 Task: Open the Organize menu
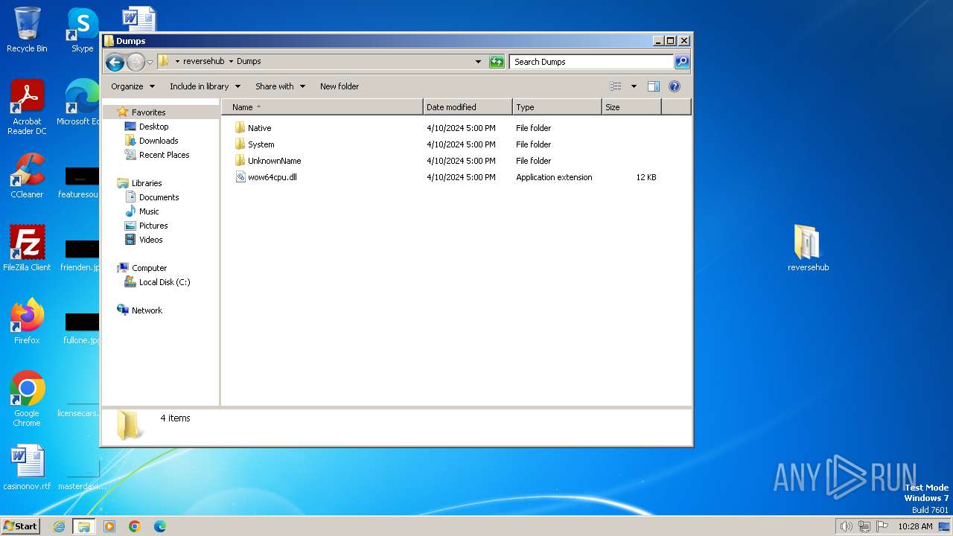[133, 86]
